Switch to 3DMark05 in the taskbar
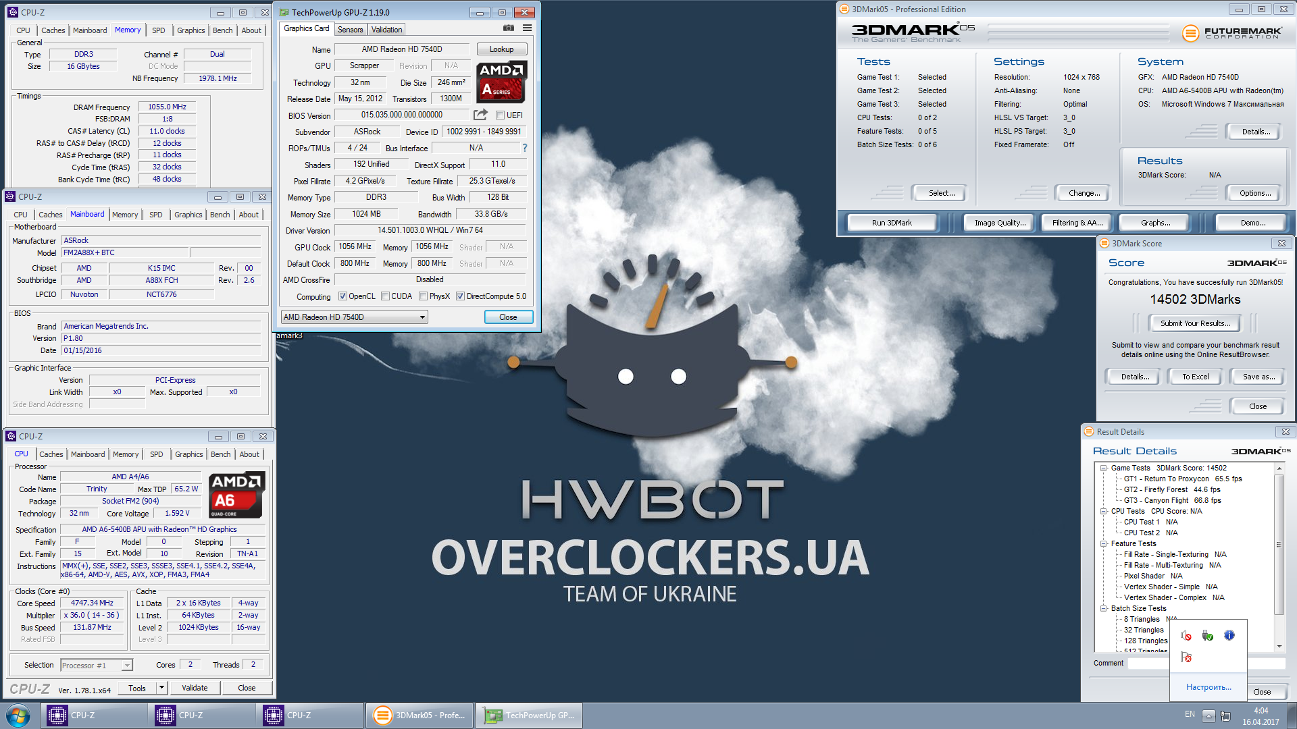Screen dimensions: 1297x729 click(x=419, y=715)
